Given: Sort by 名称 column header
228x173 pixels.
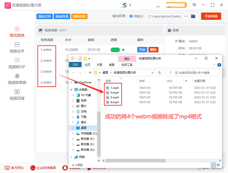Looking at the screenshot, I should (108, 81).
